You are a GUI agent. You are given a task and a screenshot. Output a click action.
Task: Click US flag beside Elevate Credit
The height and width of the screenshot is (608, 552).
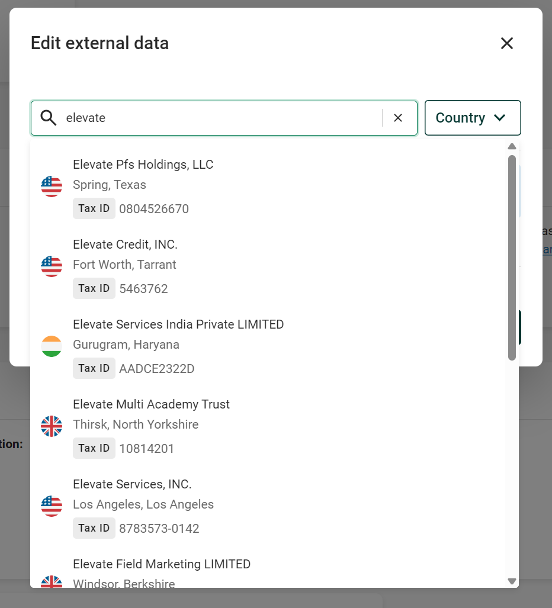tap(52, 266)
